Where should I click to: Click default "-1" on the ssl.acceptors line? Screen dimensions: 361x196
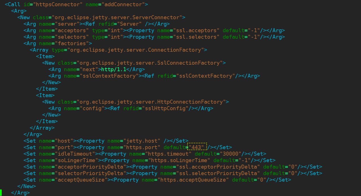(x=254, y=31)
